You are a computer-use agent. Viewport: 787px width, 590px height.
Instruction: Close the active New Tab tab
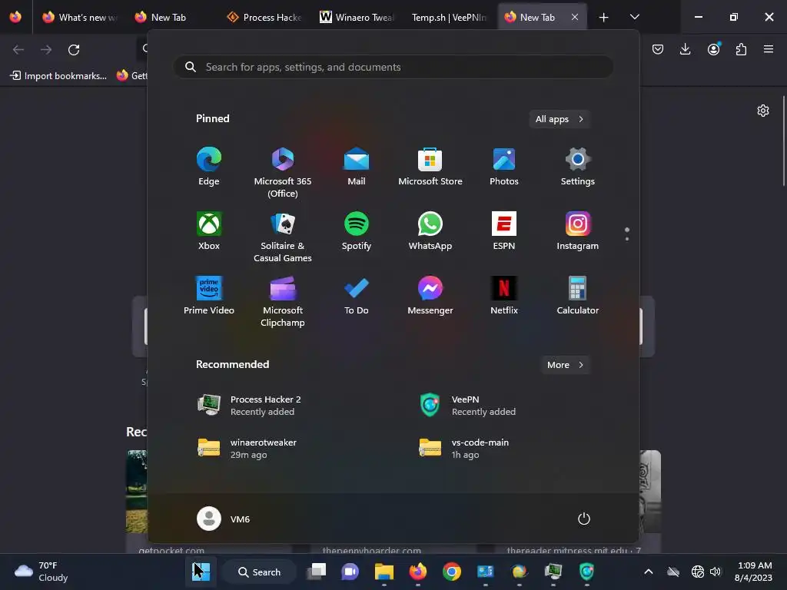(x=575, y=17)
